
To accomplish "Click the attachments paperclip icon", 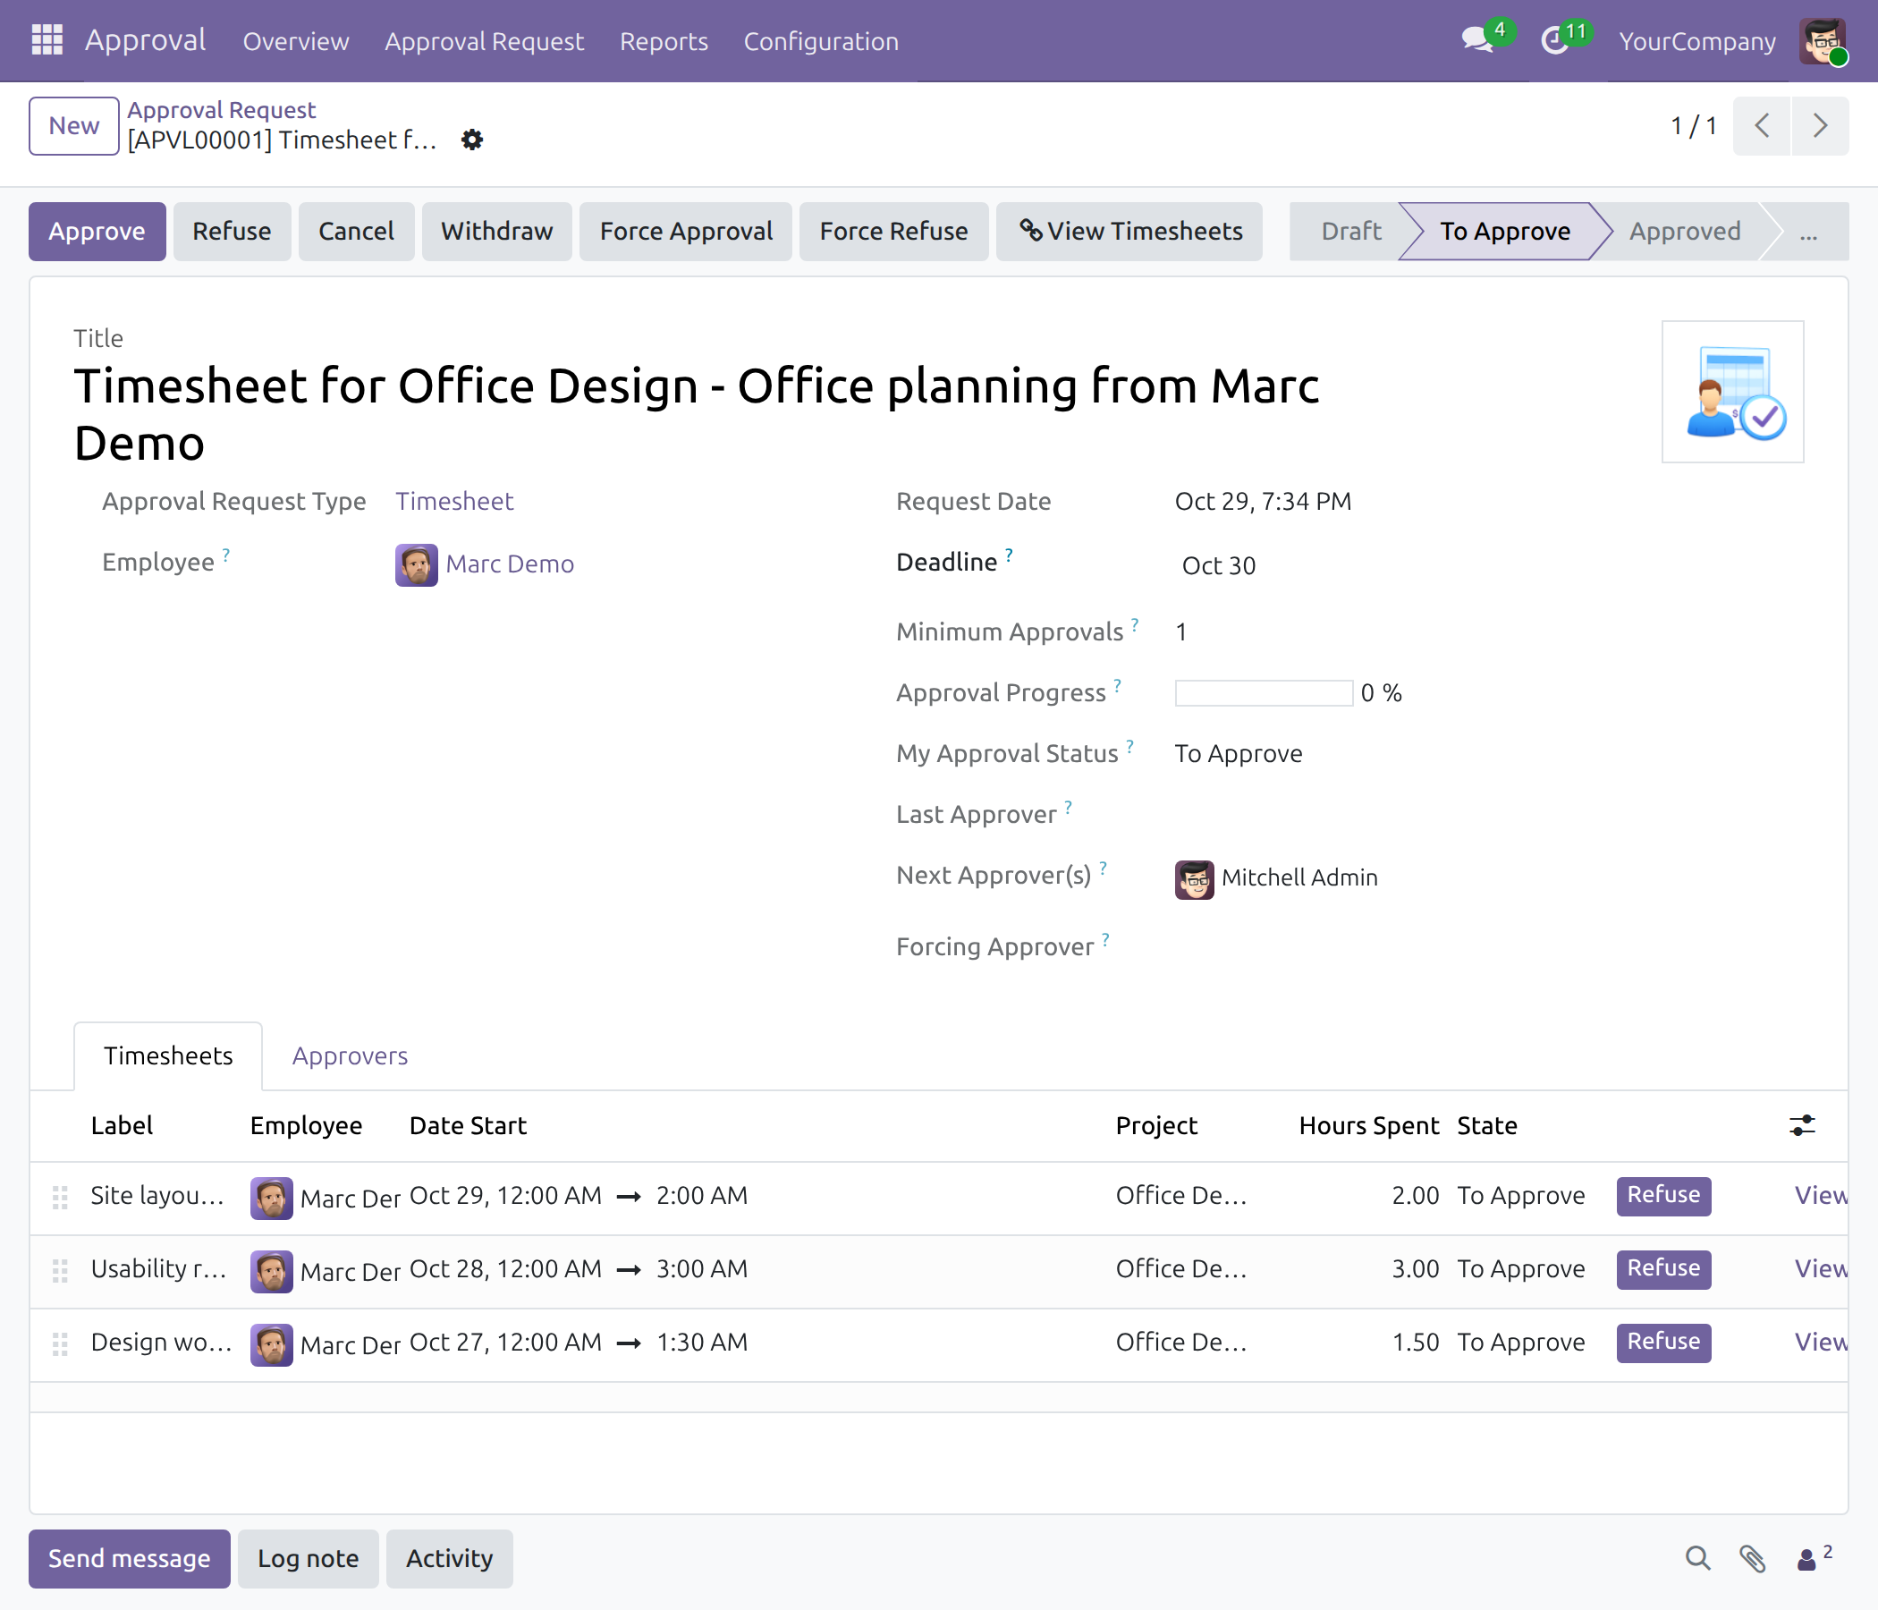I will click(x=1752, y=1558).
